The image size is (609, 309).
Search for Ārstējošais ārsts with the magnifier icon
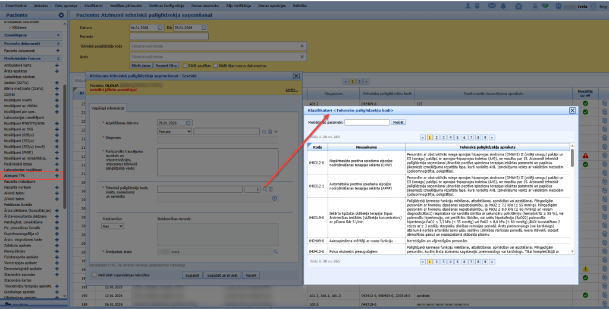pyautogui.click(x=276, y=252)
